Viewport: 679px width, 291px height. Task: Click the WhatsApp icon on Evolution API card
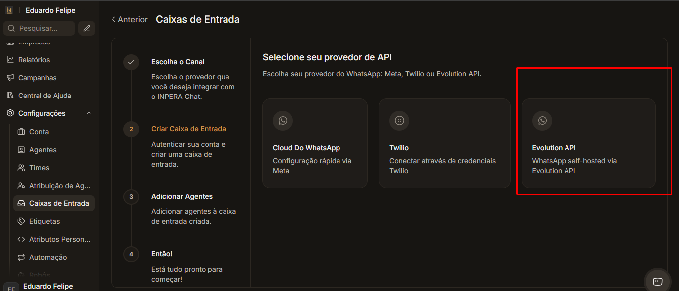[542, 120]
